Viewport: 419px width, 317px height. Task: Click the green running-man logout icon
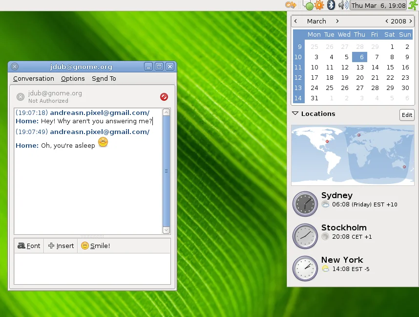[x=413, y=5]
